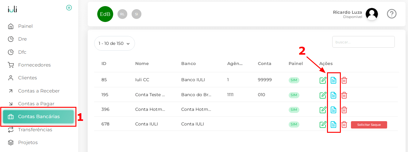408x152 pixels.
Task: Toggle SIM Painel badge for Conta IULI
Action: [294, 124]
